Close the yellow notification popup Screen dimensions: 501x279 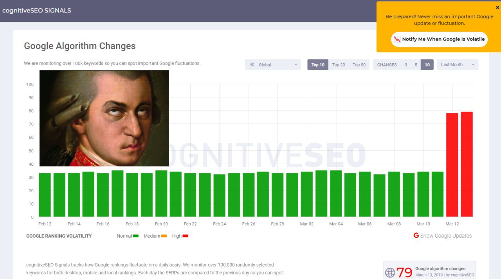497,7
